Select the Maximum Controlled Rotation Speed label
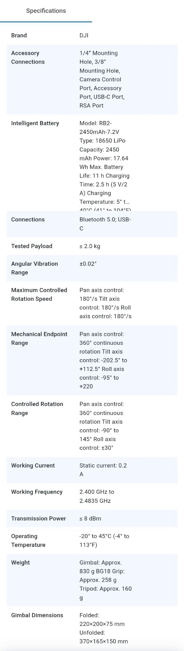 (x=39, y=294)
